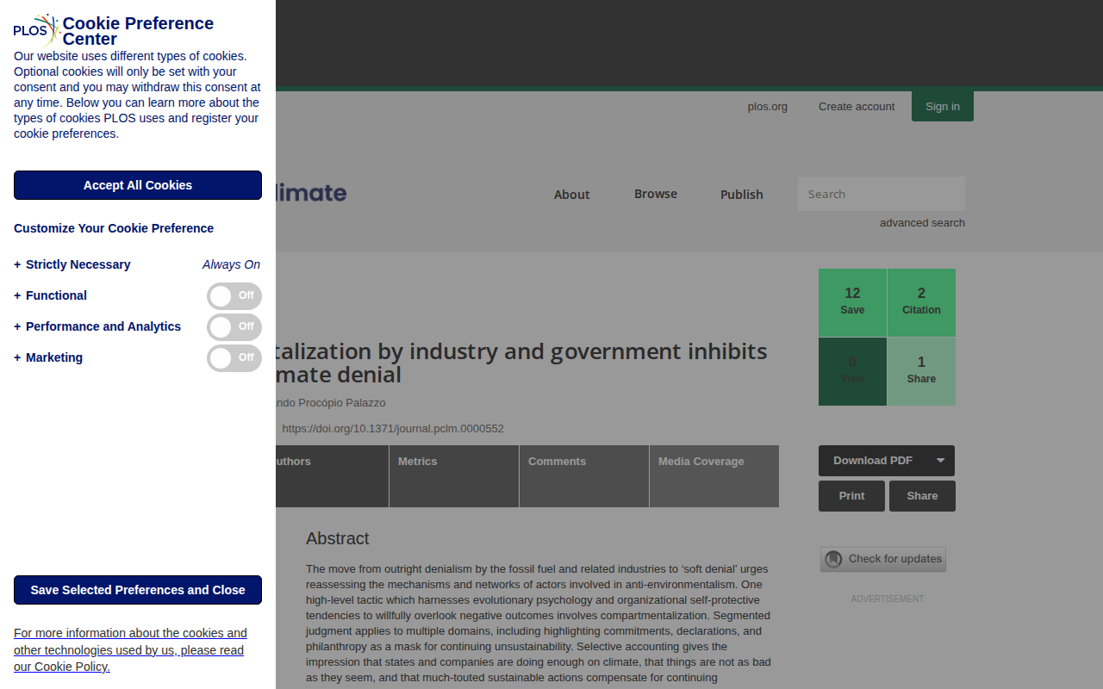Switch to the Comments tab
Viewport: 1103px width, 689px height.
click(x=584, y=476)
